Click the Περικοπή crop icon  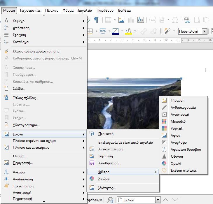point(92,133)
